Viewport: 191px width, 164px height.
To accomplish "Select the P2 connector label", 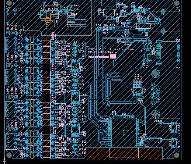I will coord(178,40).
